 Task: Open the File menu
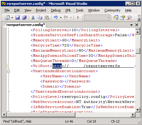(x=7, y=10)
